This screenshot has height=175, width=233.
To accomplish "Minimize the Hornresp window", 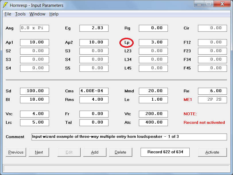I will tap(199, 4).
